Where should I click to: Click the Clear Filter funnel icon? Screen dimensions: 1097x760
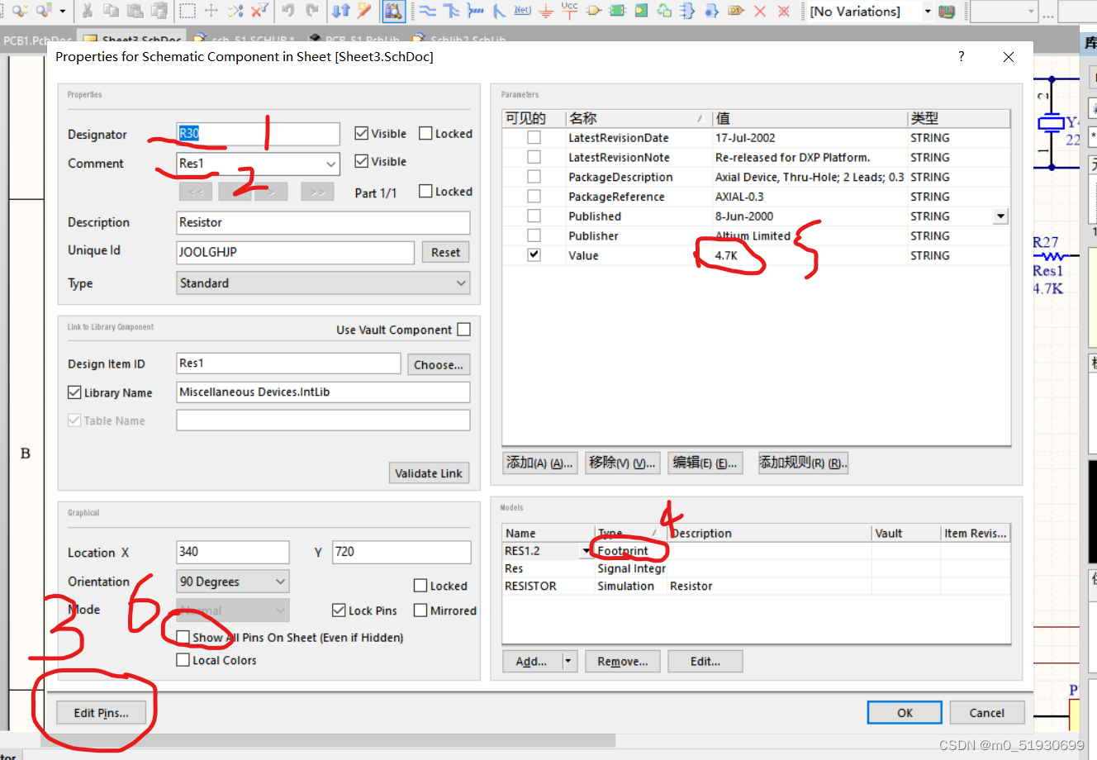pyautogui.click(x=259, y=11)
